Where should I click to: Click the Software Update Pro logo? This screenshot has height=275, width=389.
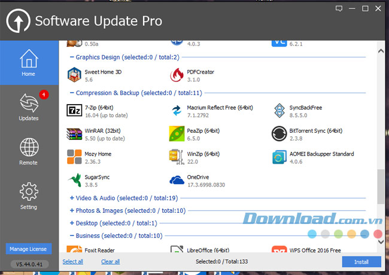click(x=18, y=21)
